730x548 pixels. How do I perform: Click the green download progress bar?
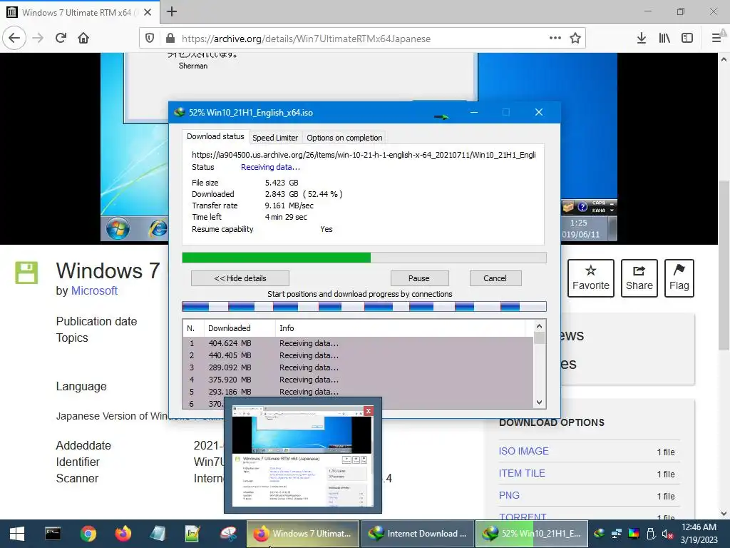pyautogui.click(x=364, y=258)
